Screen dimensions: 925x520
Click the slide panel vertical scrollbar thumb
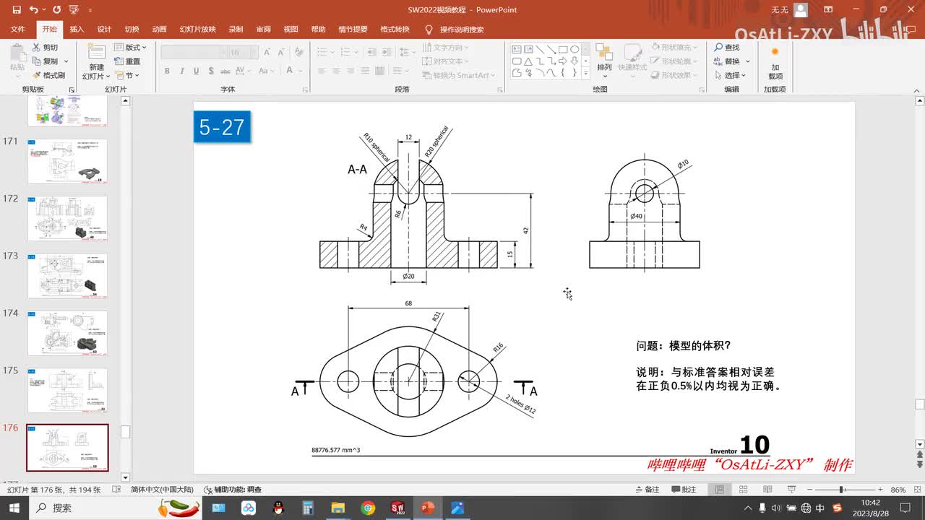click(125, 432)
